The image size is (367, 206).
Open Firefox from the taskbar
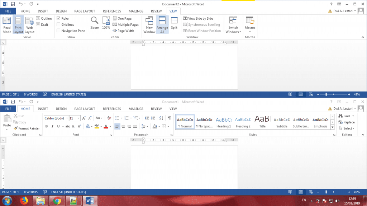tap(24, 200)
